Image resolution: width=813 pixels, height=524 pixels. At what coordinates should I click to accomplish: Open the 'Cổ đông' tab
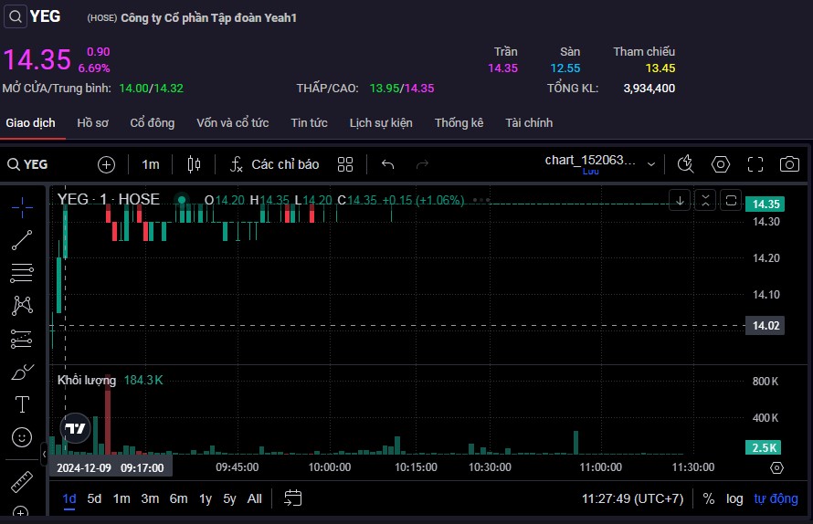coord(152,122)
